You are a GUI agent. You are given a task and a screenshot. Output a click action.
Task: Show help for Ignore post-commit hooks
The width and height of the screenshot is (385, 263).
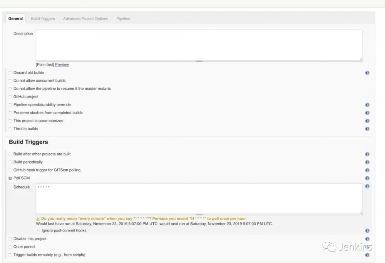point(367,231)
